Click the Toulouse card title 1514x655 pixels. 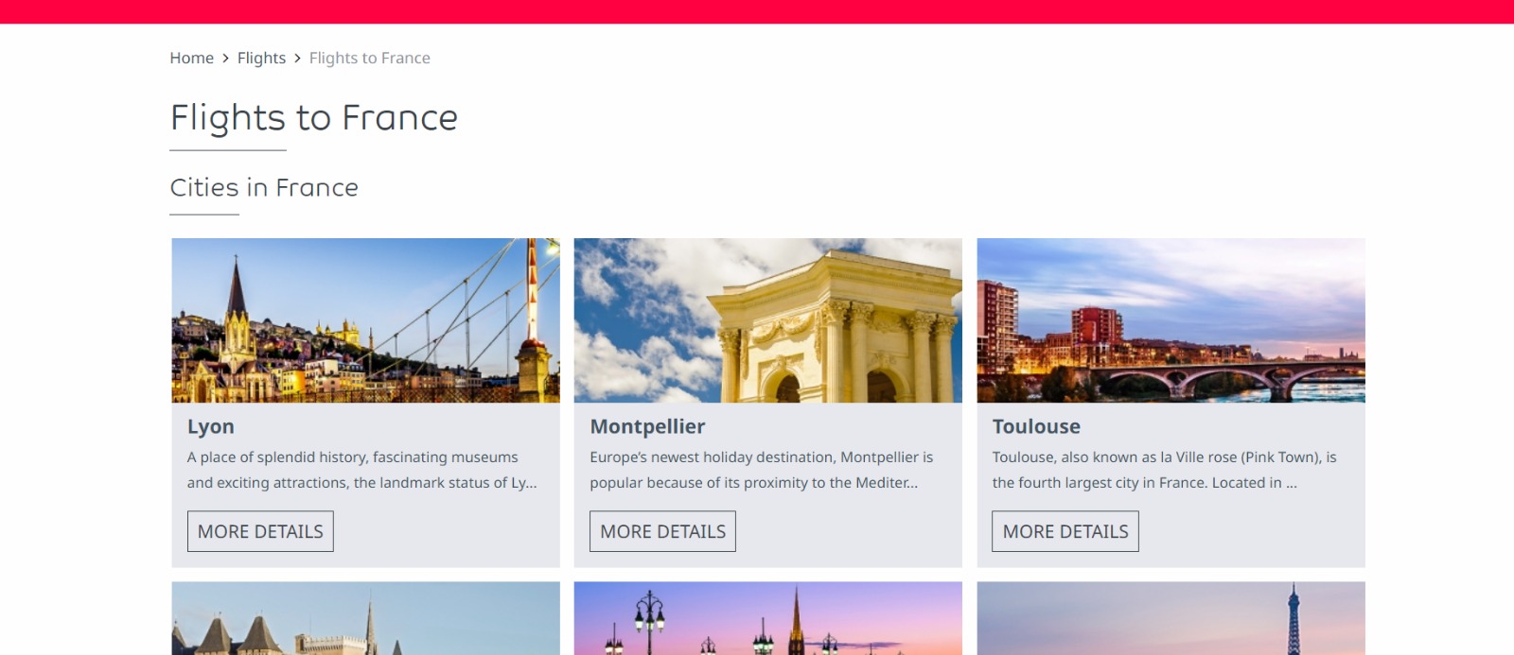coord(1036,426)
